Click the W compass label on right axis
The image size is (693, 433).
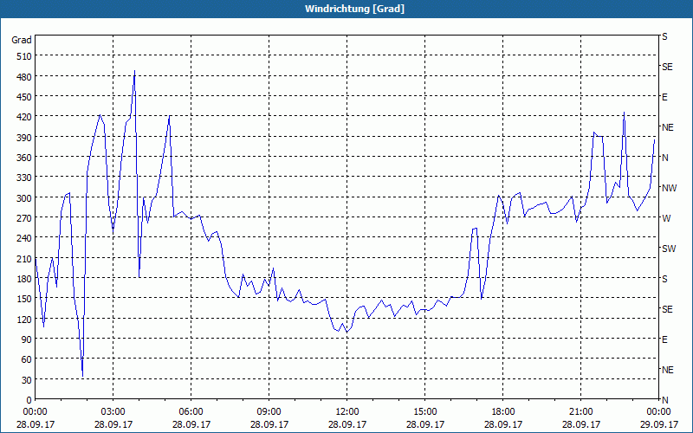(665, 218)
